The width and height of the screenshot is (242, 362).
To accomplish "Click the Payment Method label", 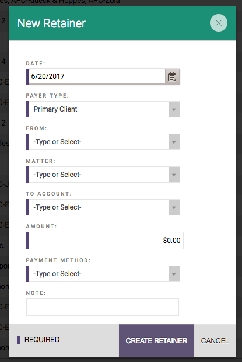I will pos(58,260).
